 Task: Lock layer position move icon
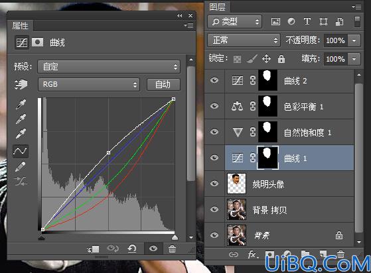point(266,58)
